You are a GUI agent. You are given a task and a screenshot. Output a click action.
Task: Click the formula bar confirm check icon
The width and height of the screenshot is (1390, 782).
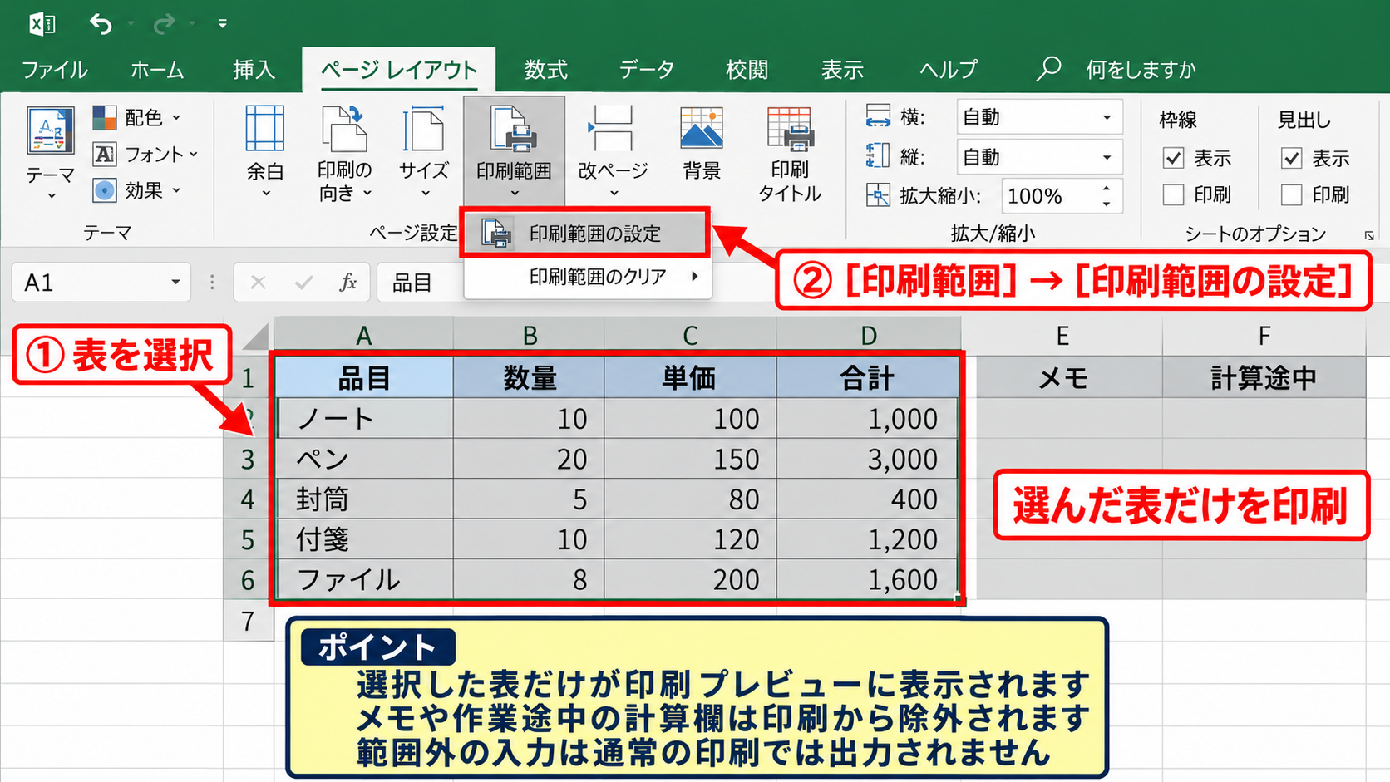click(303, 283)
